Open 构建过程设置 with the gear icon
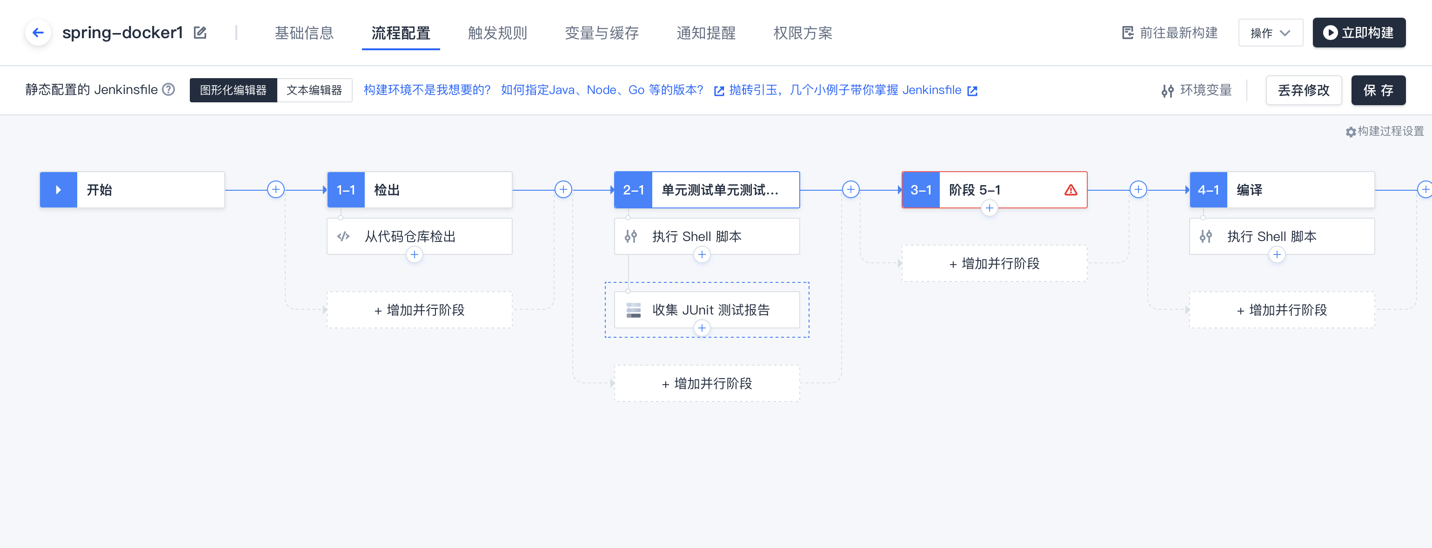1432x548 pixels. (1351, 132)
